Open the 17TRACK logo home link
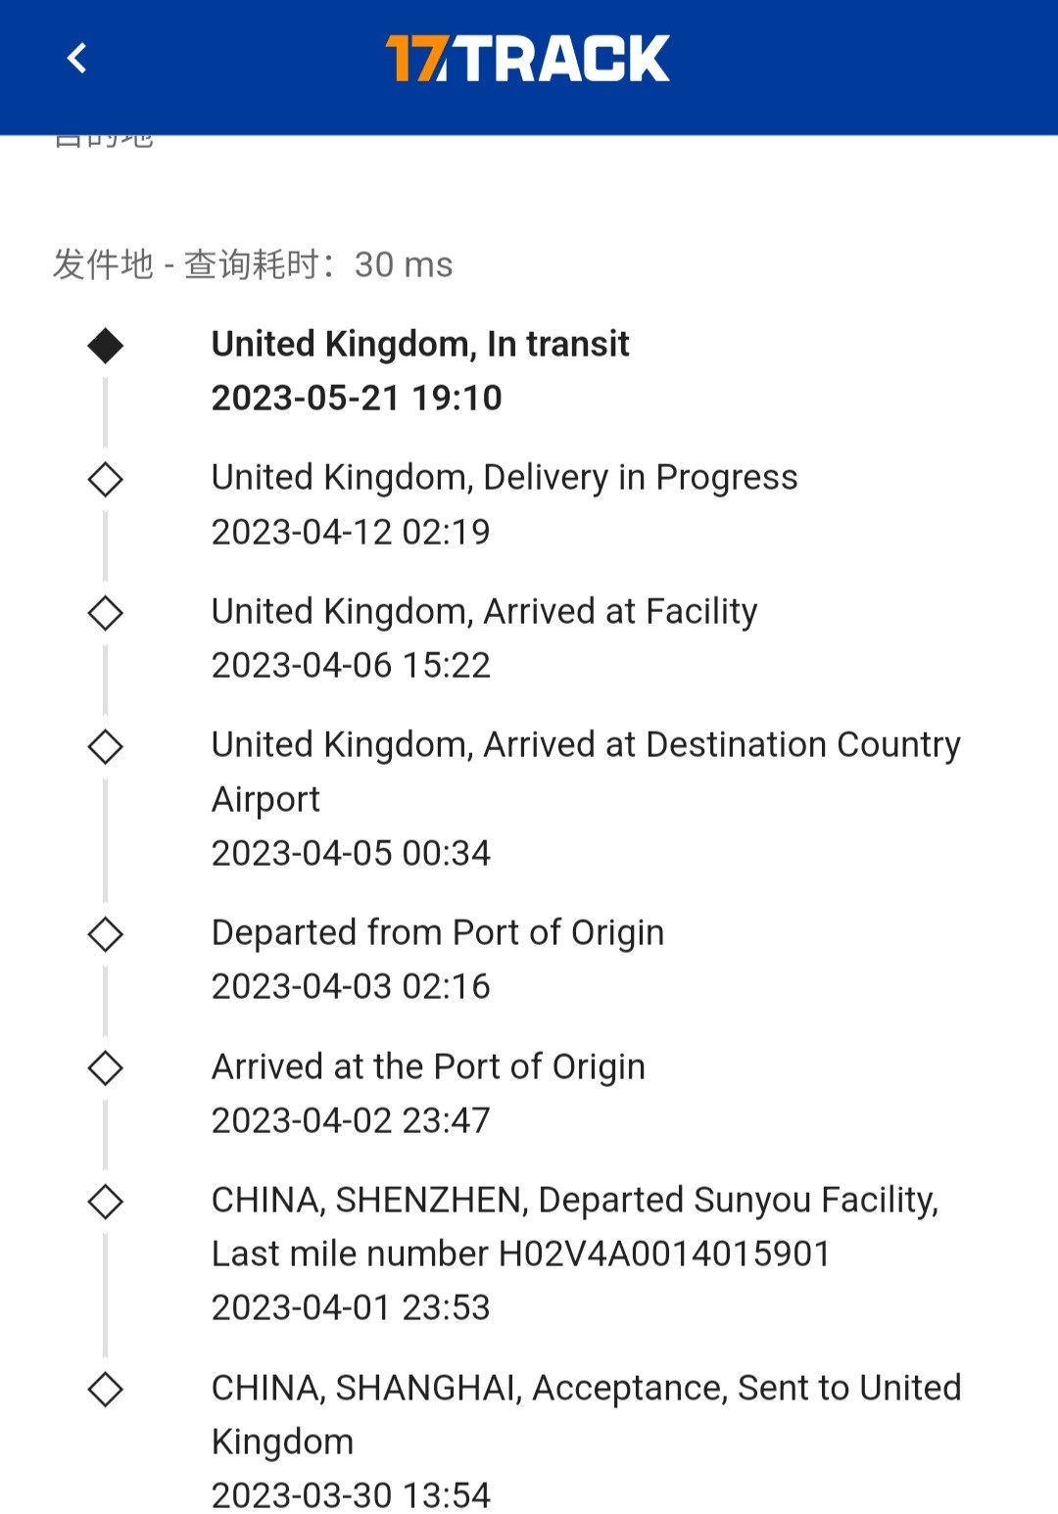Viewport: 1058px width, 1514px height. [x=527, y=58]
